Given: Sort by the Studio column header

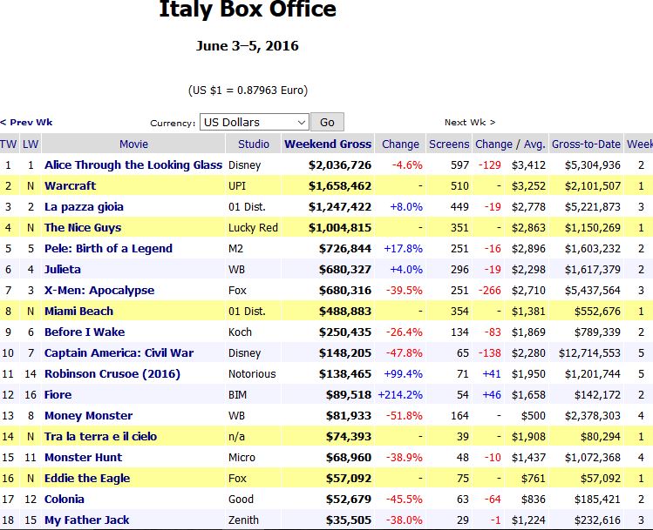Looking at the screenshot, I should pyautogui.click(x=253, y=144).
